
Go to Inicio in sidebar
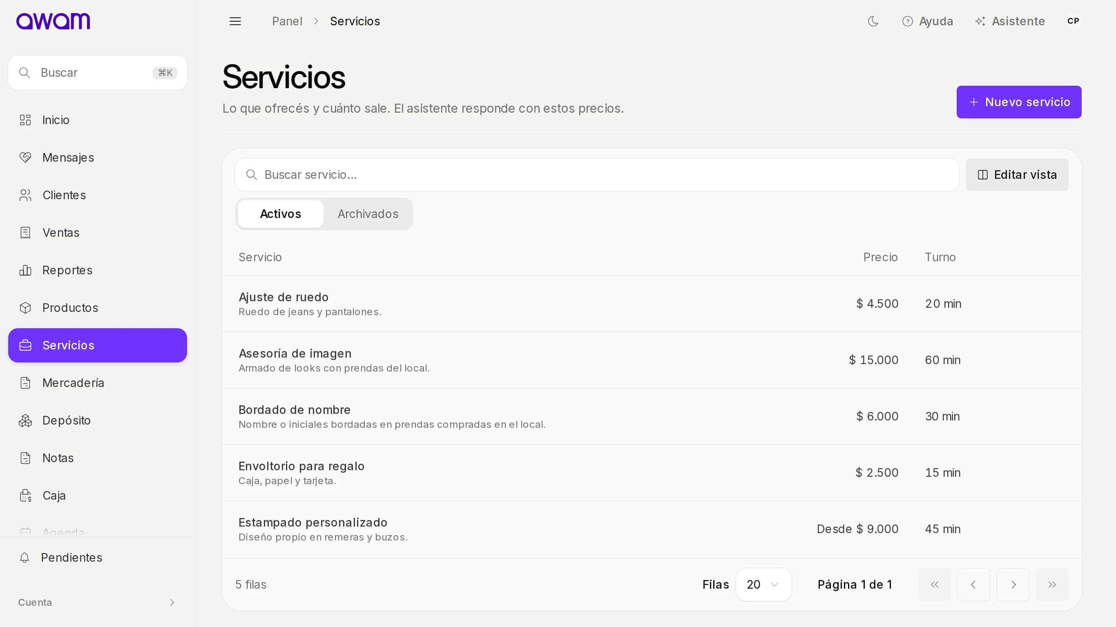[x=98, y=120]
